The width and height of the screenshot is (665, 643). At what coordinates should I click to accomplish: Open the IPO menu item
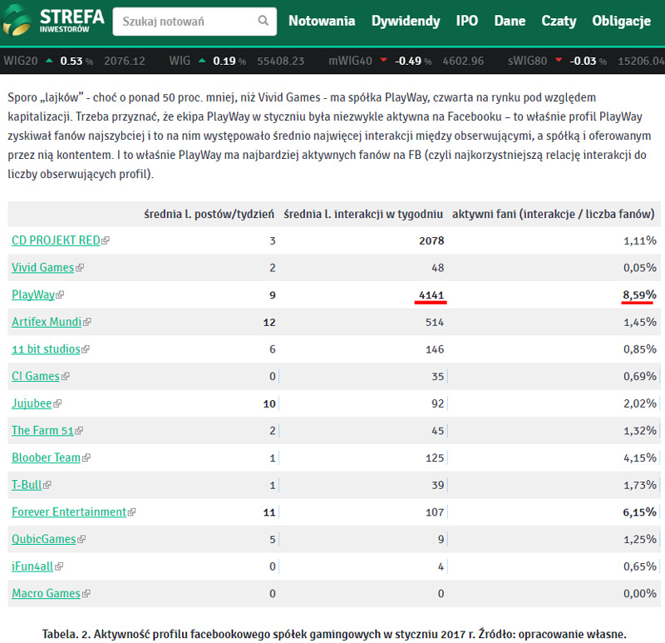(x=467, y=21)
